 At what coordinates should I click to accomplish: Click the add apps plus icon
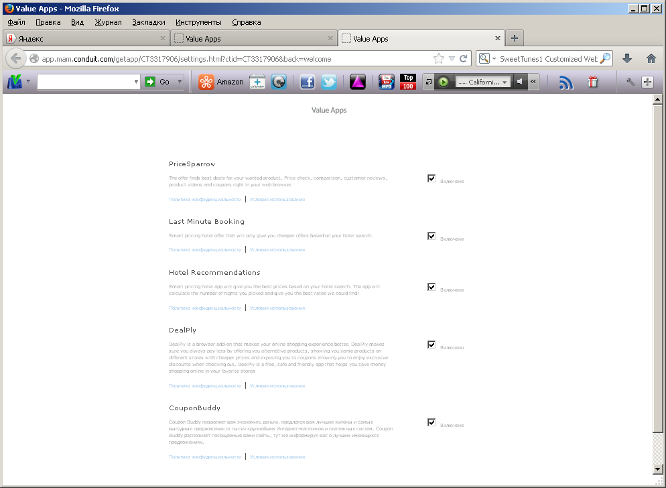click(x=647, y=82)
